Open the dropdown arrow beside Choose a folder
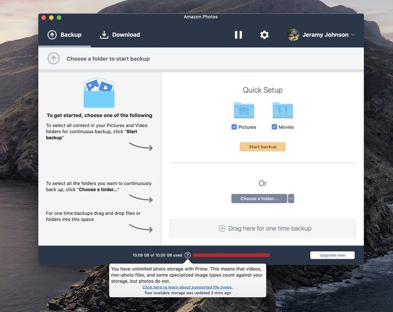393x312 pixels. (291, 199)
